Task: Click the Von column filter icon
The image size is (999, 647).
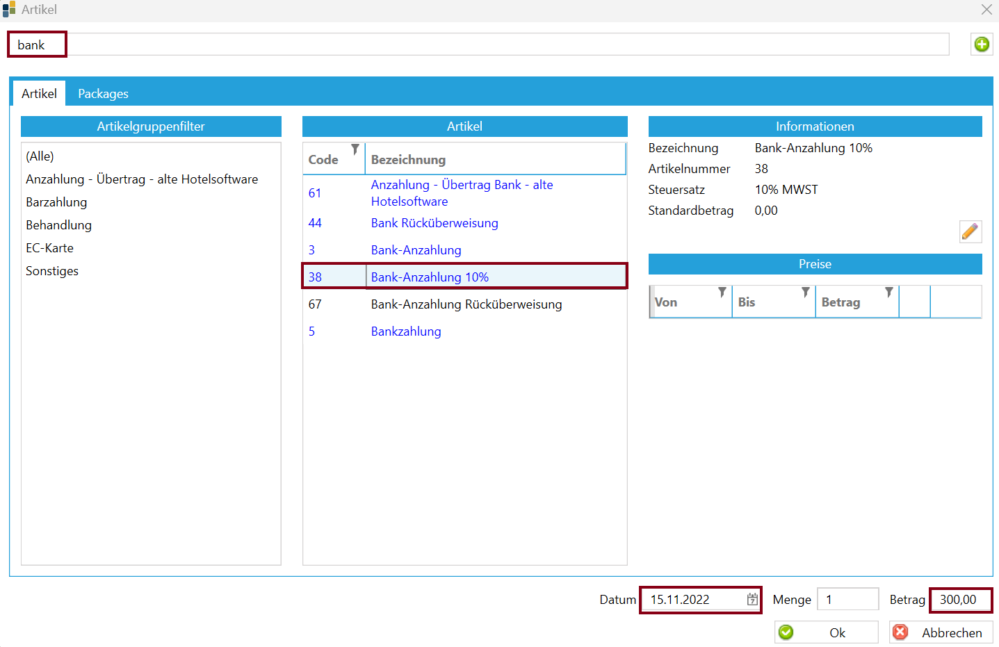Action: (x=722, y=292)
